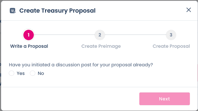Select the pink step 1 circle
198x111 pixels.
pos(28,35)
